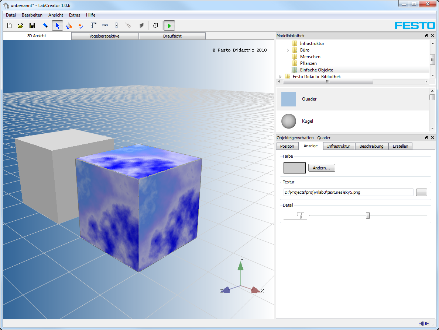Start simulation with green play button
This screenshot has width=439, height=330.
[x=169, y=26]
